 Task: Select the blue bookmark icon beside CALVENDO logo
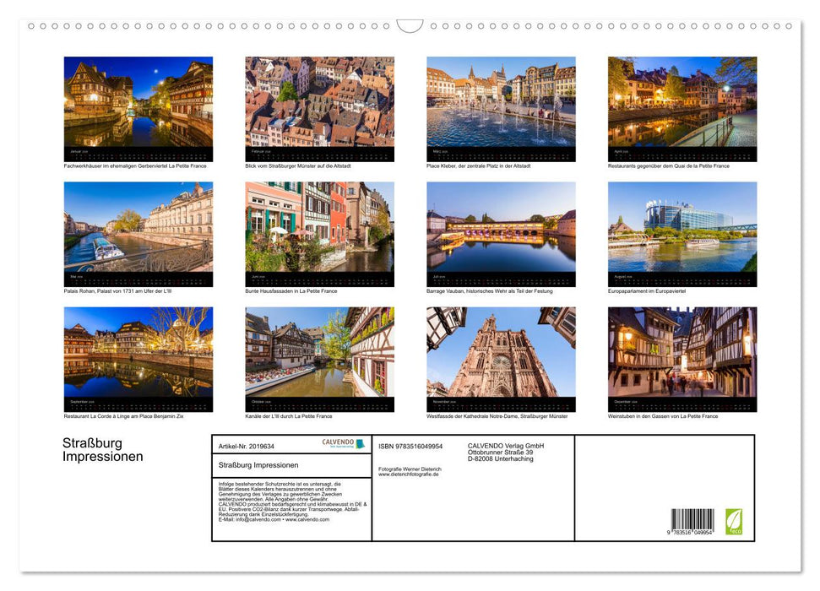[359, 442]
